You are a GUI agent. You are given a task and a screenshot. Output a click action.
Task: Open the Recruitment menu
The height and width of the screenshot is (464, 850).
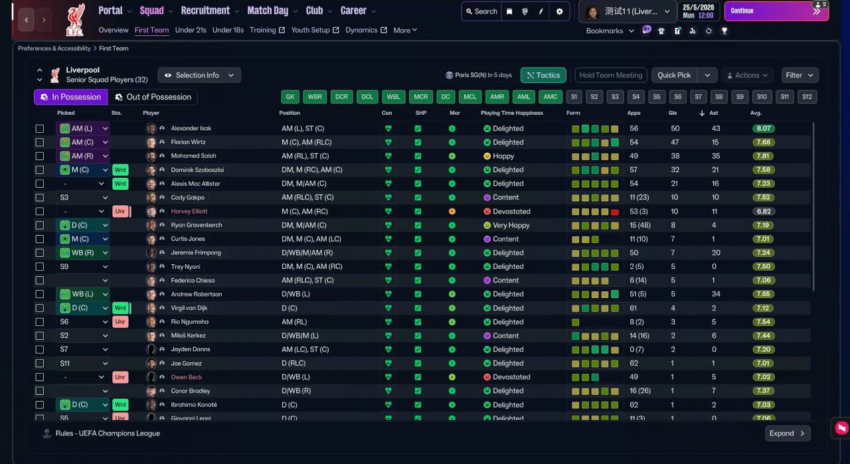209,11
